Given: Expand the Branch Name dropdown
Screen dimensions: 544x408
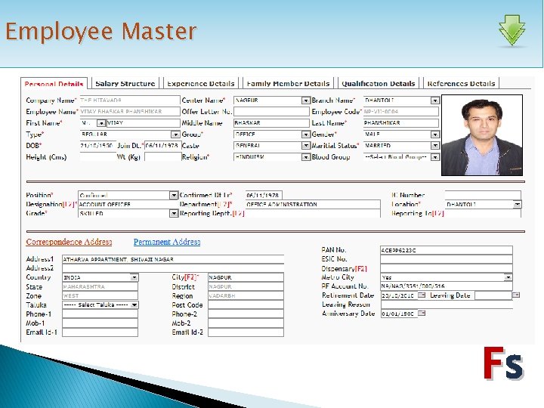Looking at the screenshot, I should click(x=434, y=100).
